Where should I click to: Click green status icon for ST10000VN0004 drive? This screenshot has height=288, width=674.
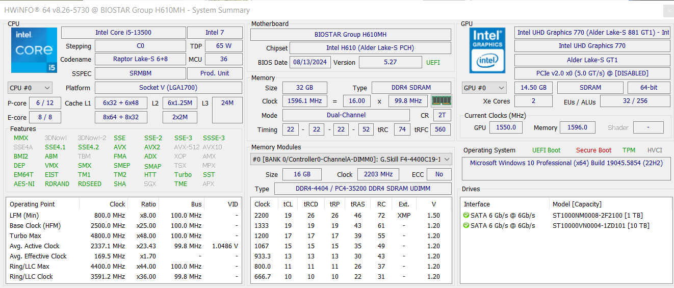[x=466, y=225]
